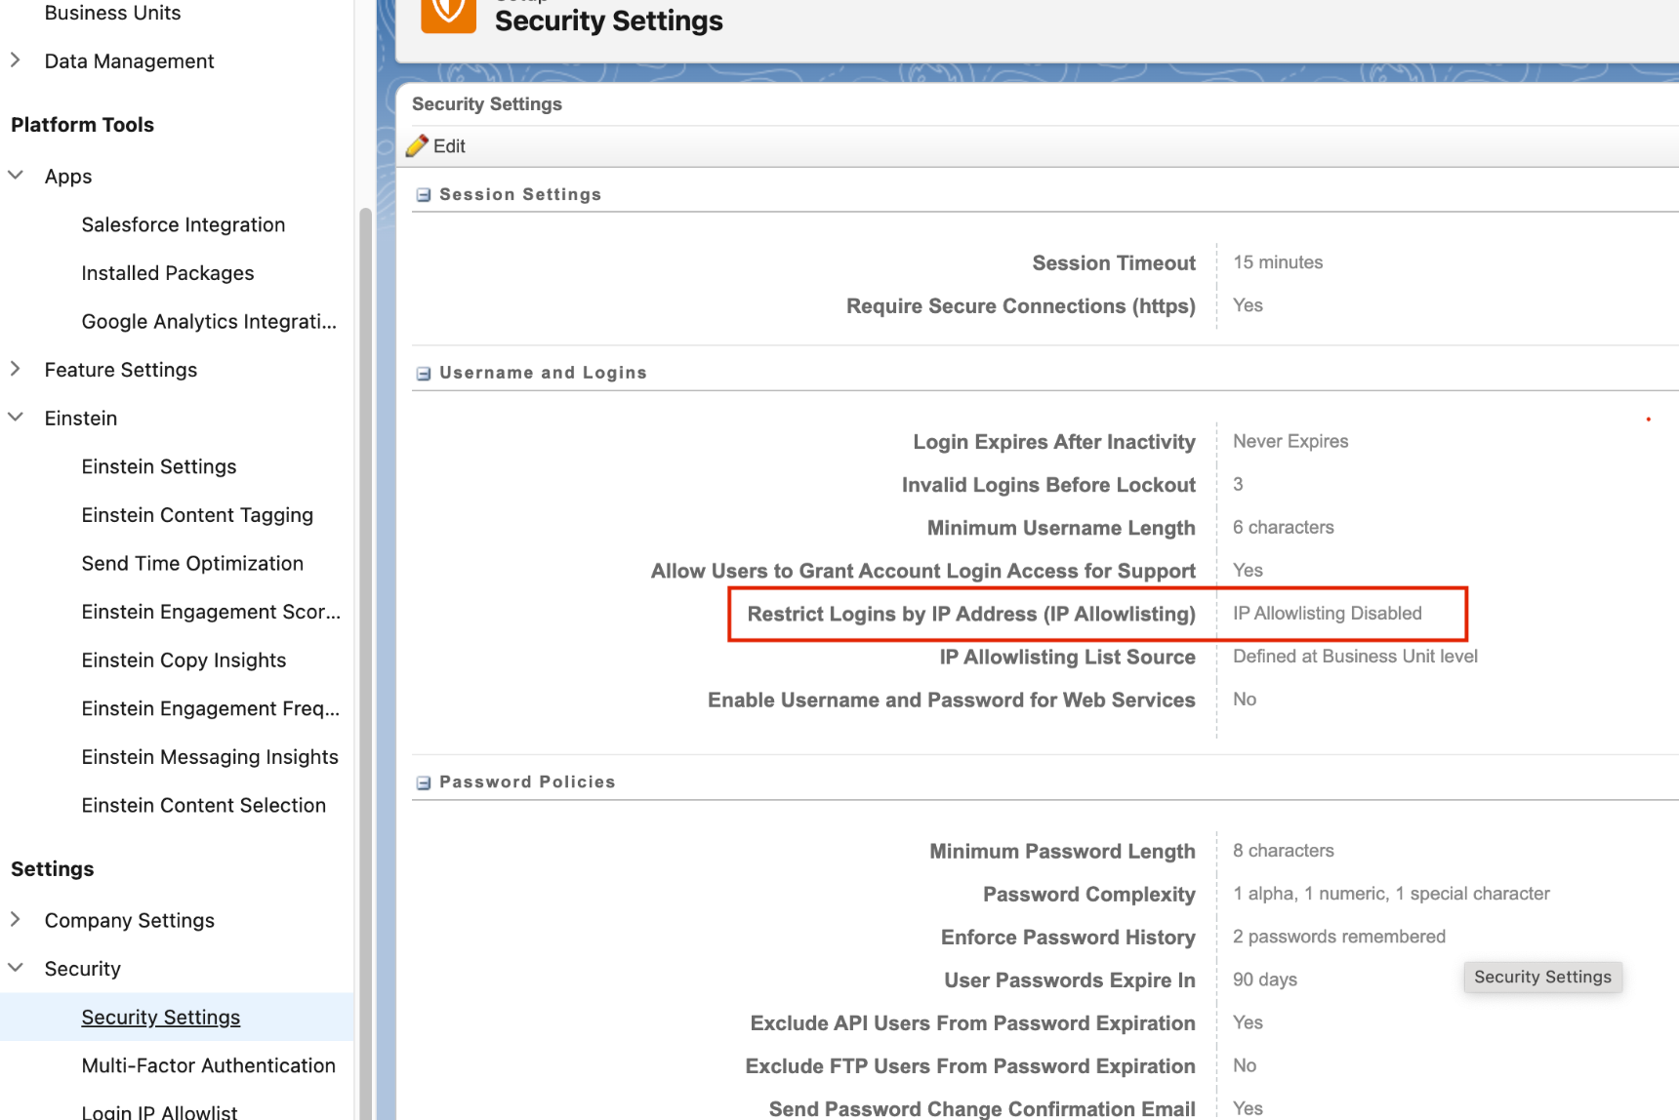Expand the Company Settings section
Screen dimensions: 1679x1120
point(16,919)
